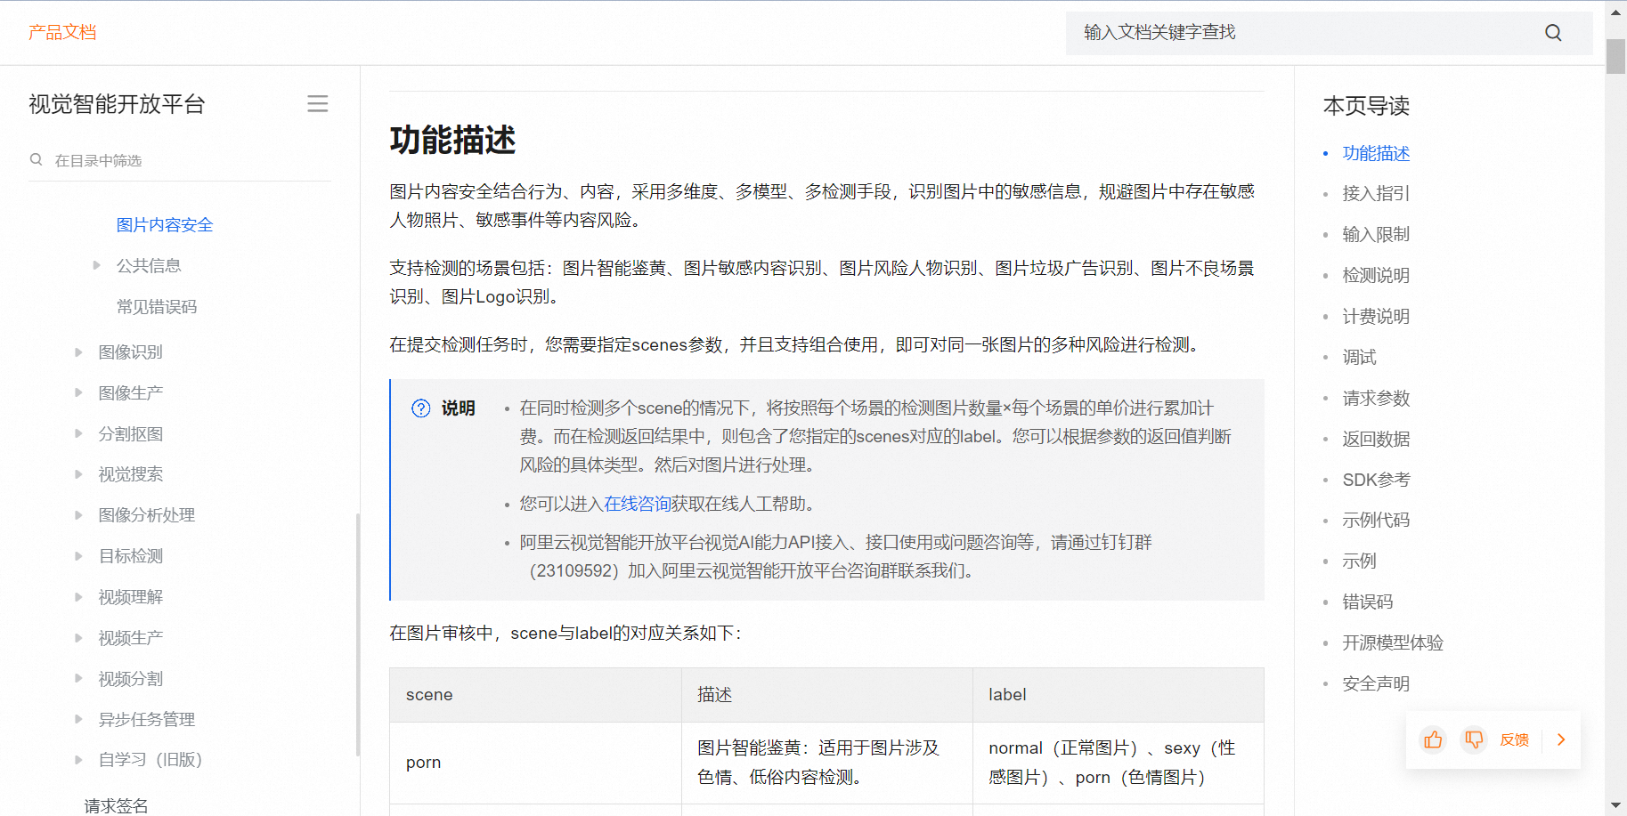The height and width of the screenshot is (816, 1627).
Task: Focus the 输入文档关键字查找 search field
Action: click(x=1329, y=33)
